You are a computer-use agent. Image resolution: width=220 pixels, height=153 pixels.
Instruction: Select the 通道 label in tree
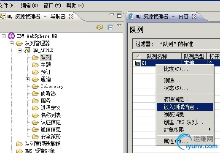click(x=46, y=79)
